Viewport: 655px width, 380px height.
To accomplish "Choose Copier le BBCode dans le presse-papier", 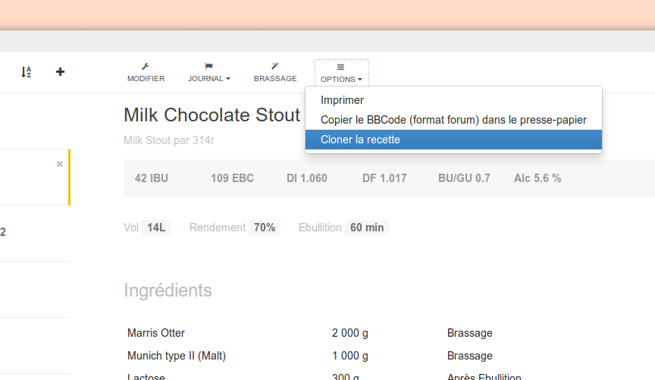I will click(453, 120).
